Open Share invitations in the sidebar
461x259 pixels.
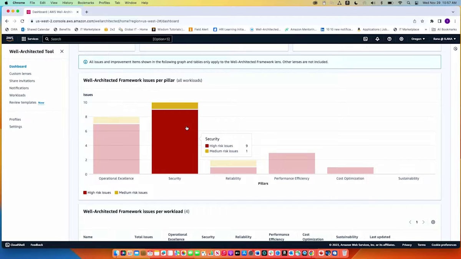[x=22, y=81]
